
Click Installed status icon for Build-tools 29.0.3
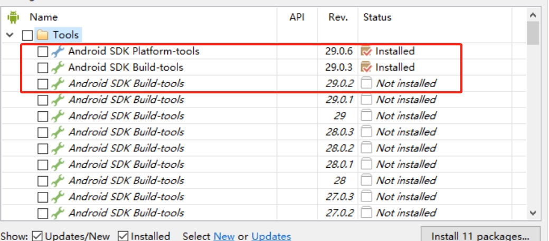point(366,68)
